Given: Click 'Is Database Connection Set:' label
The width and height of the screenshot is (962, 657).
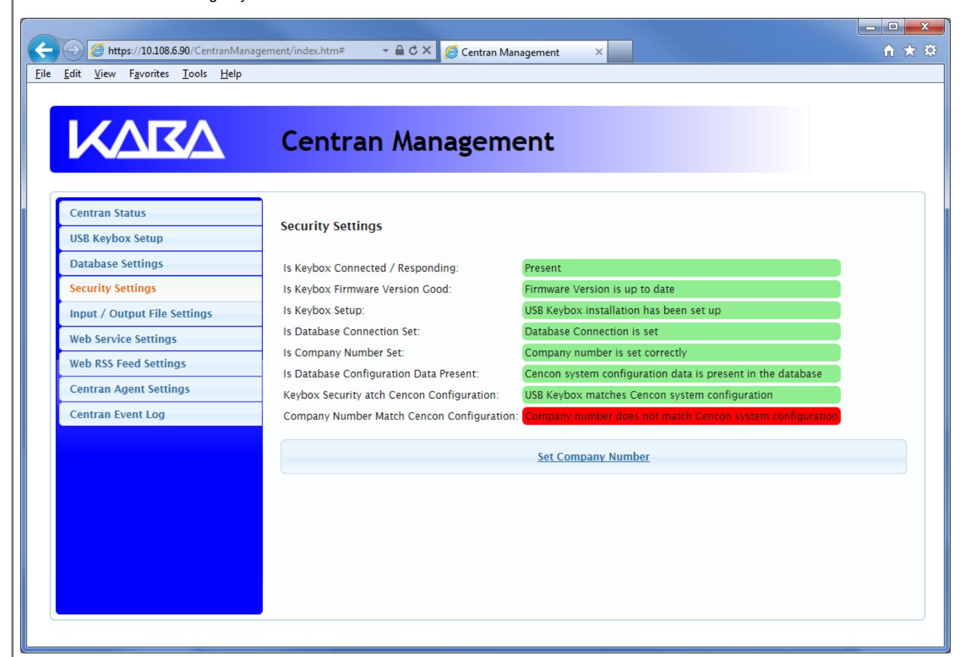Looking at the screenshot, I should (351, 332).
